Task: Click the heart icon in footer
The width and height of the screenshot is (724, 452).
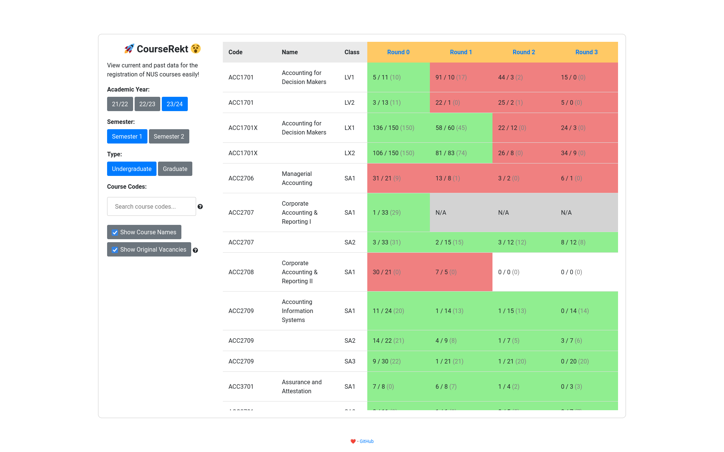Action: pos(353,441)
